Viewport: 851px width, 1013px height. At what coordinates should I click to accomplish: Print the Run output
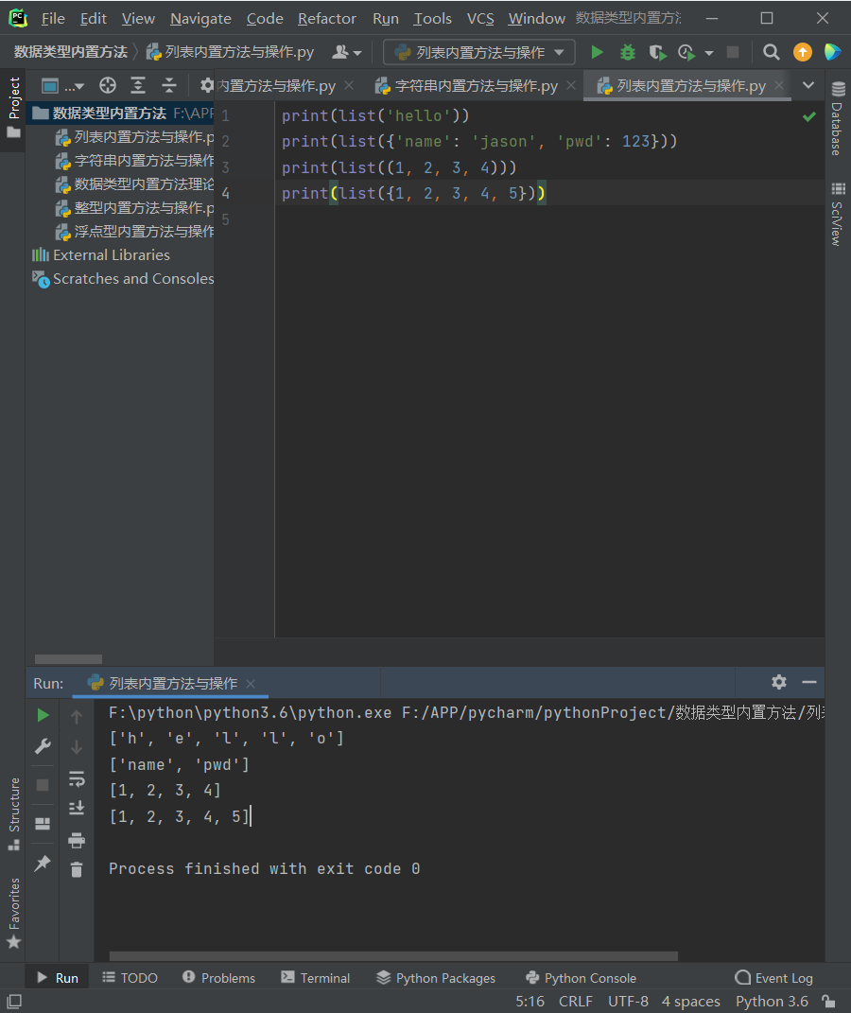[77, 840]
